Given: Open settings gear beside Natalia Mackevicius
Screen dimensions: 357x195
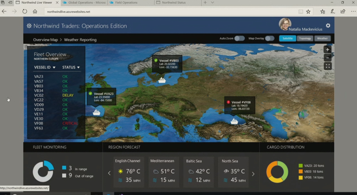Looking at the screenshot, I should pos(328,26).
